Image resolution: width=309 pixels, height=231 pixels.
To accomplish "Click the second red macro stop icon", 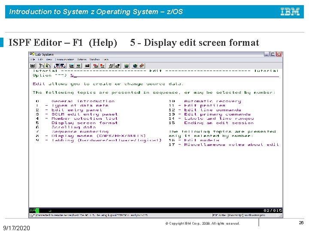I will pyautogui.click(x=103, y=66).
